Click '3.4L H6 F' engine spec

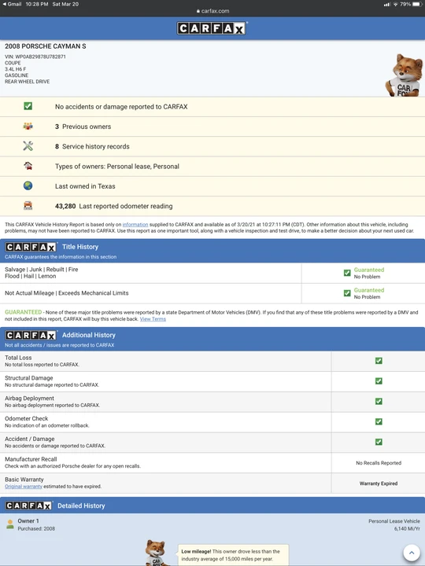15,69
